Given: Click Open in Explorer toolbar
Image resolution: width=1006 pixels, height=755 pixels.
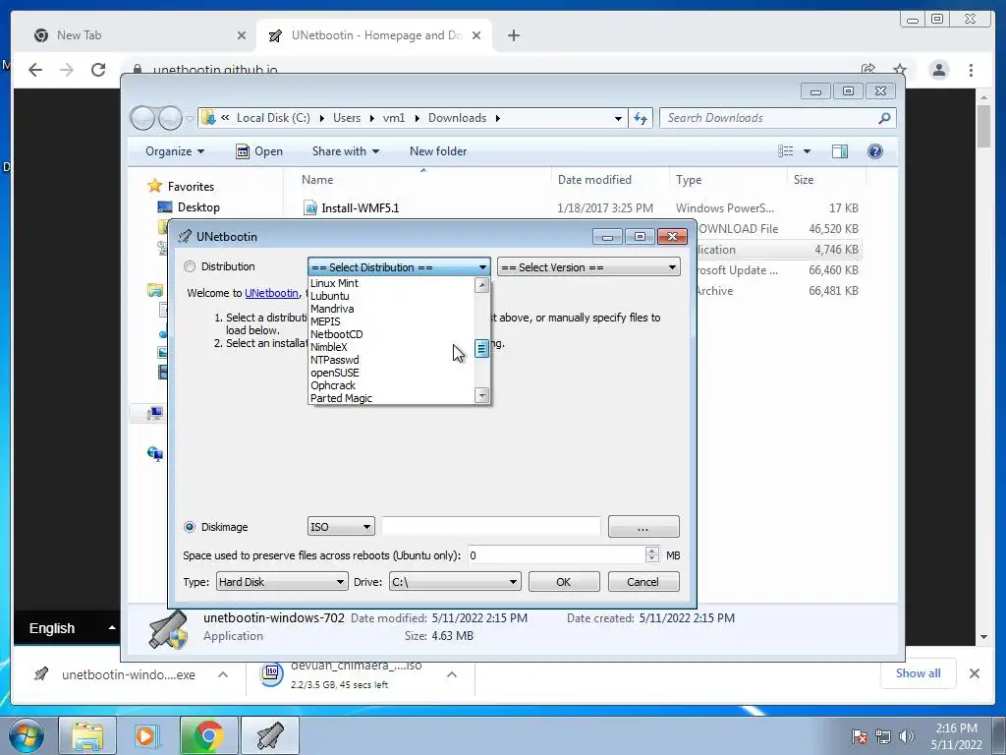Looking at the screenshot, I should coord(259,151).
